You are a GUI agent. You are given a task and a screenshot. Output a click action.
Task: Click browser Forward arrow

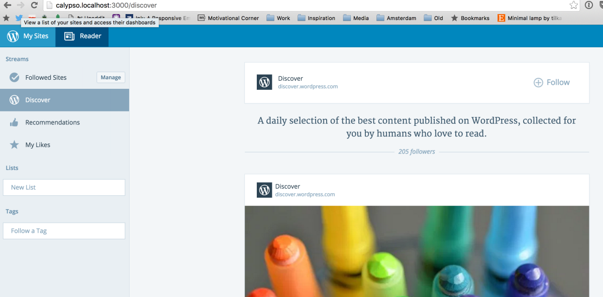[21, 6]
